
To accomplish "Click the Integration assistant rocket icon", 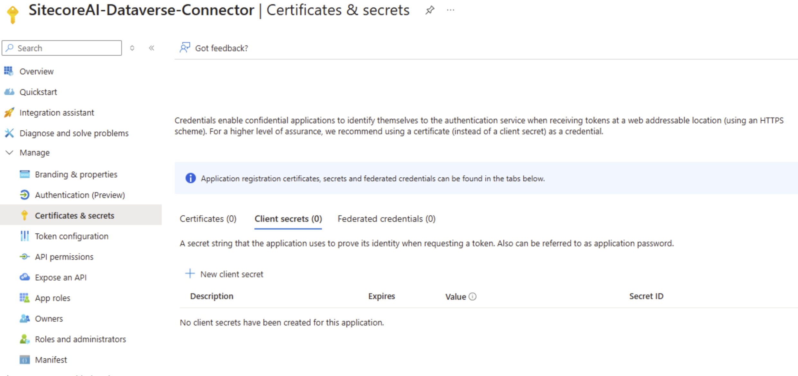I will [9, 112].
